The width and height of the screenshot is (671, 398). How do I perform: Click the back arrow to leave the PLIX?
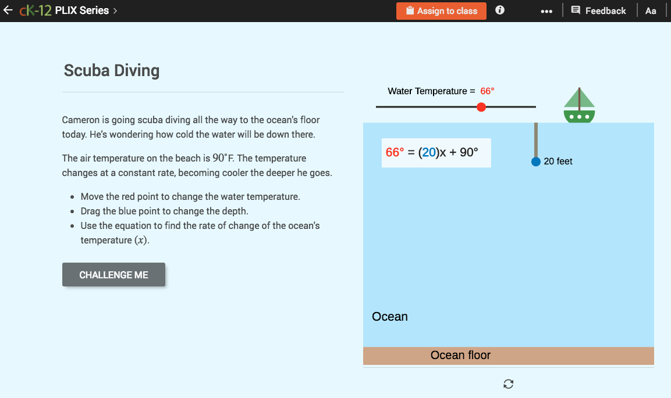click(x=8, y=10)
